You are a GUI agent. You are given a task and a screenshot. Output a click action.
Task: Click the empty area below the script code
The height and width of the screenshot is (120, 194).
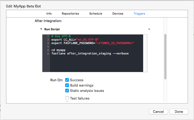[96, 64]
